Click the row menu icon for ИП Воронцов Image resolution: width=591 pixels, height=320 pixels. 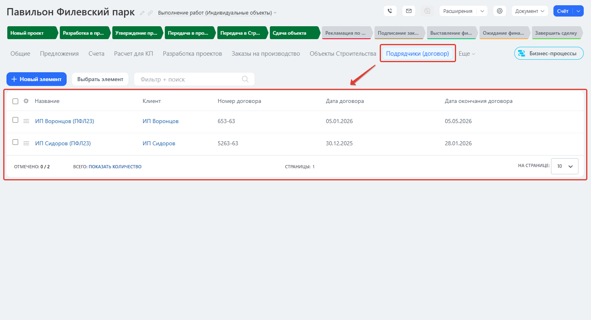coord(26,121)
